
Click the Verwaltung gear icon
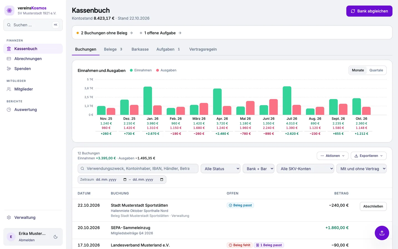click(x=9, y=217)
